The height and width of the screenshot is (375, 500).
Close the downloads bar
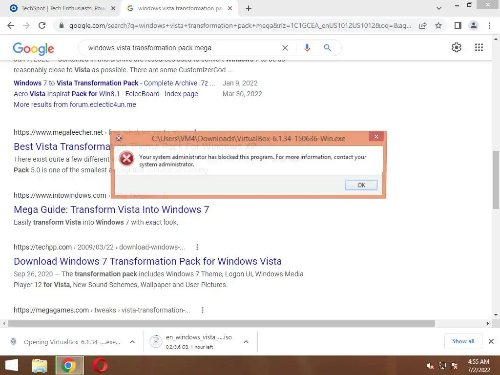(x=491, y=341)
